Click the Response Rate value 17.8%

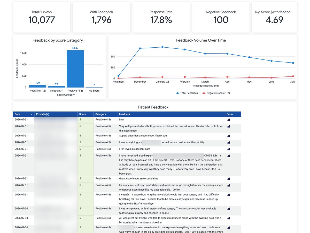(161, 20)
